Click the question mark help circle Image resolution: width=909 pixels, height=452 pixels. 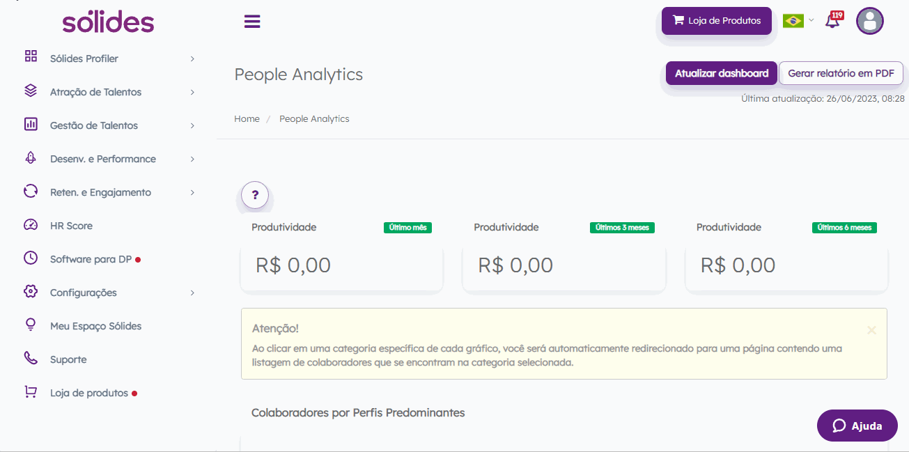[255, 195]
